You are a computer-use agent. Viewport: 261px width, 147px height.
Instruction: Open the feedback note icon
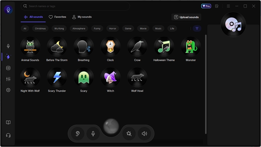pos(217,6)
